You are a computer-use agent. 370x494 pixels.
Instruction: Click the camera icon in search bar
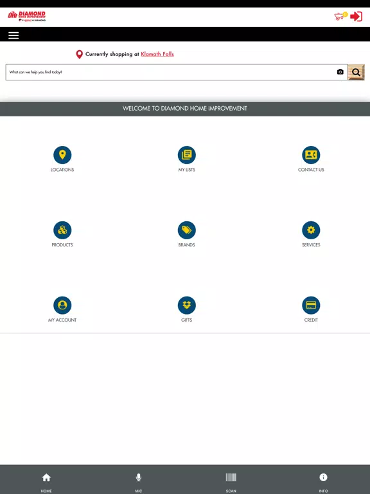click(x=340, y=72)
